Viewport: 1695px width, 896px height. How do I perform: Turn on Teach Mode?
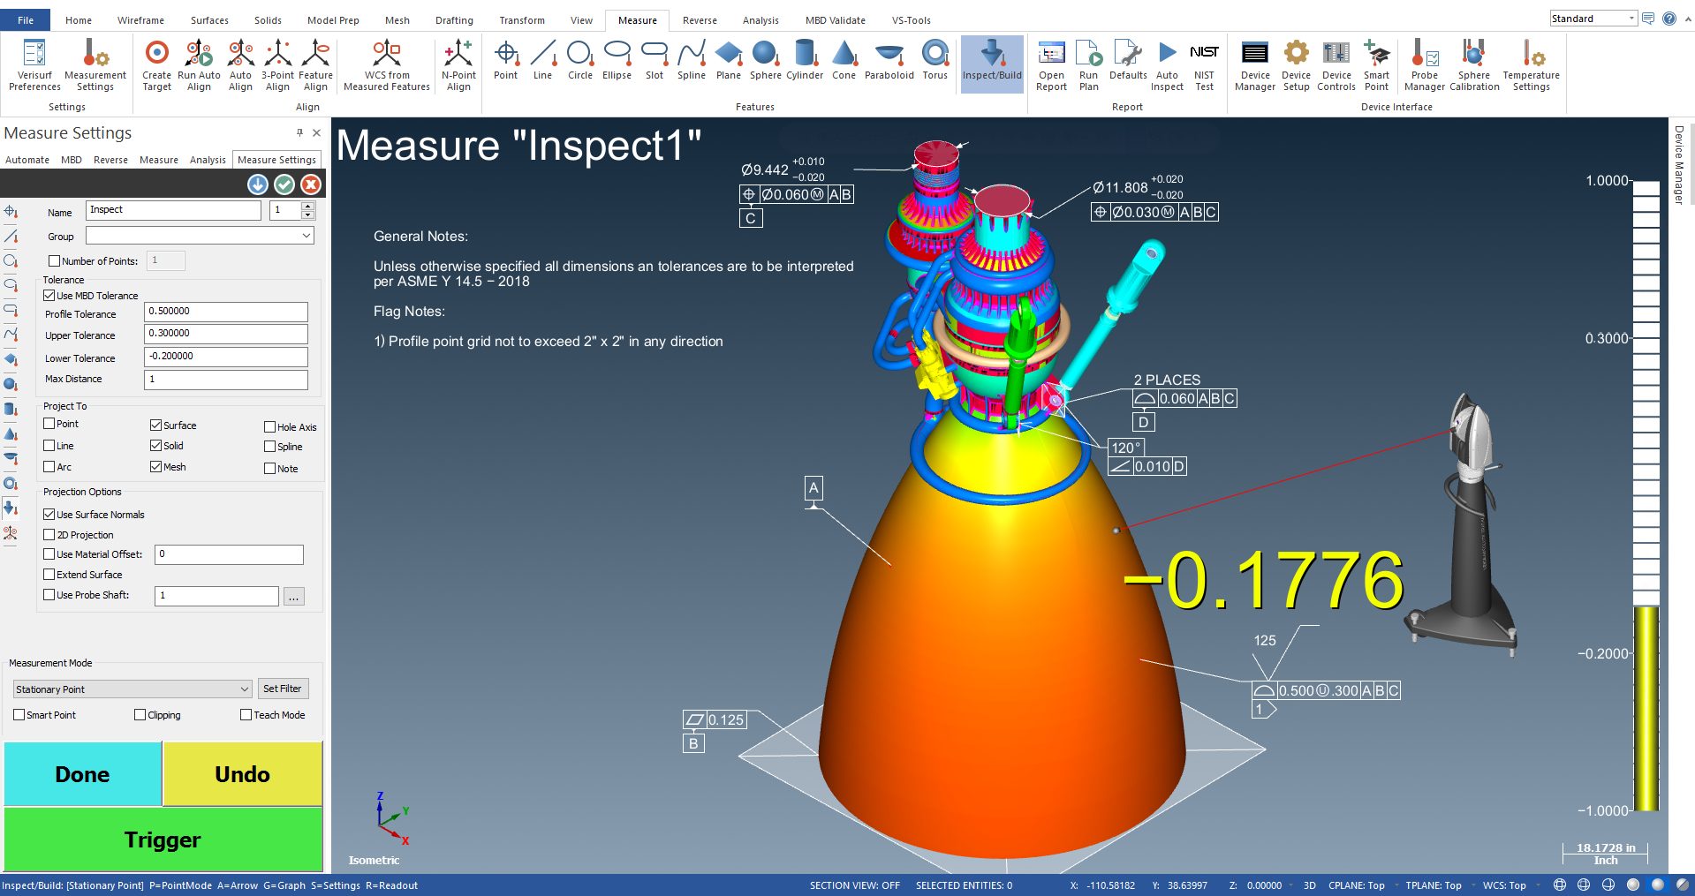coord(245,714)
